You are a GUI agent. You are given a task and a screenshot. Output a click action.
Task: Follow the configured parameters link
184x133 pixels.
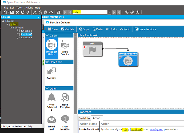pyautogui.click(x=157, y=130)
